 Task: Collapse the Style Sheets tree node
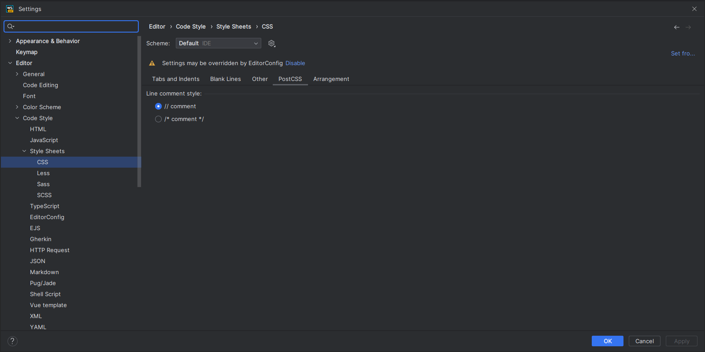pyautogui.click(x=24, y=151)
